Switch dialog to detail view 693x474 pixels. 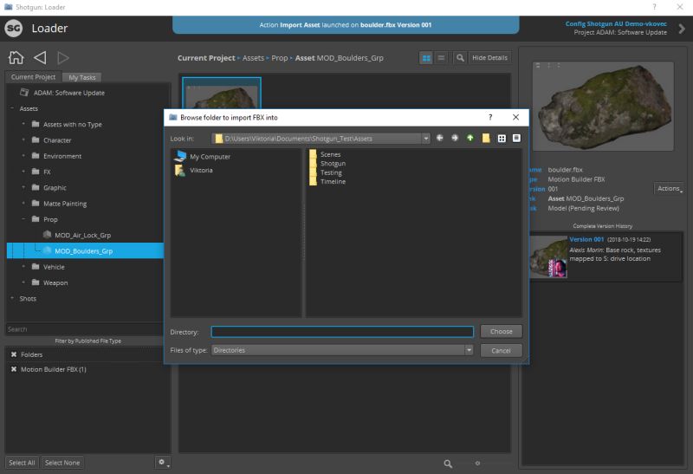(x=516, y=139)
